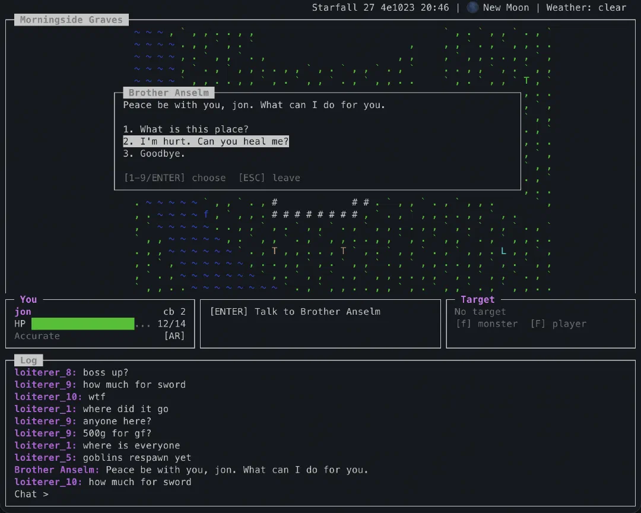The width and height of the screenshot is (641, 513).
Task: Click loiterer_9's 'how much for sword' log line
Action: 100,385
